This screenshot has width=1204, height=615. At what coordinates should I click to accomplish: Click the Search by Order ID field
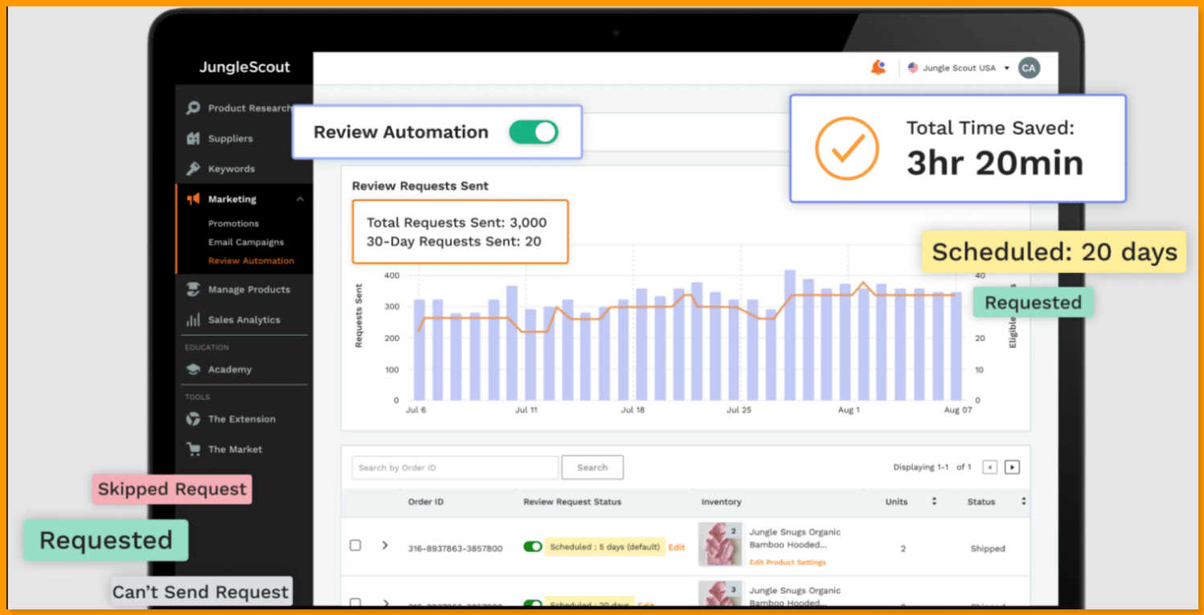[x=455, y=467]
